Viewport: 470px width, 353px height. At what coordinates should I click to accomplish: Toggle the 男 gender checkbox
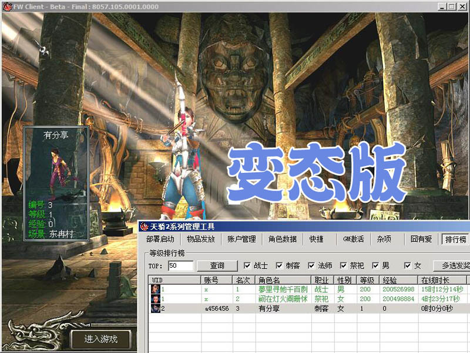[x=375, y=266]
